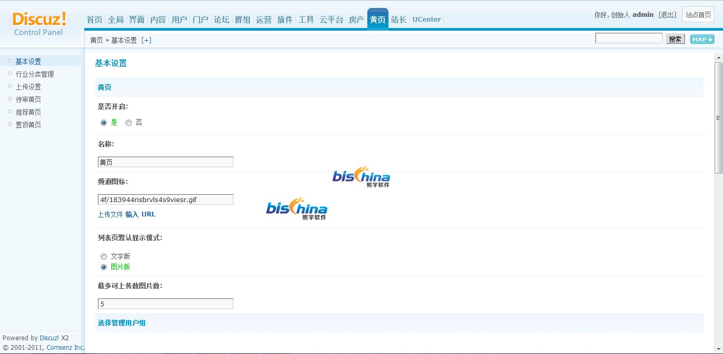Switch to the 群组 menu
This screenshot has width=723, height=354.
(243, 20)
